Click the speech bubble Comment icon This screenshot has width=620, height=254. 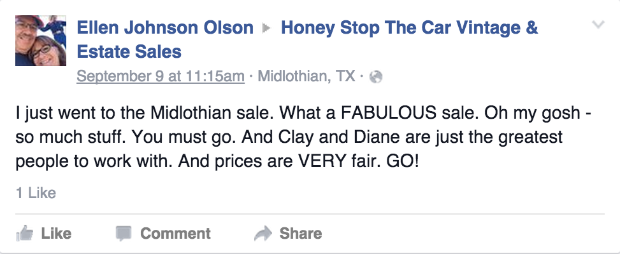point(123,234)
